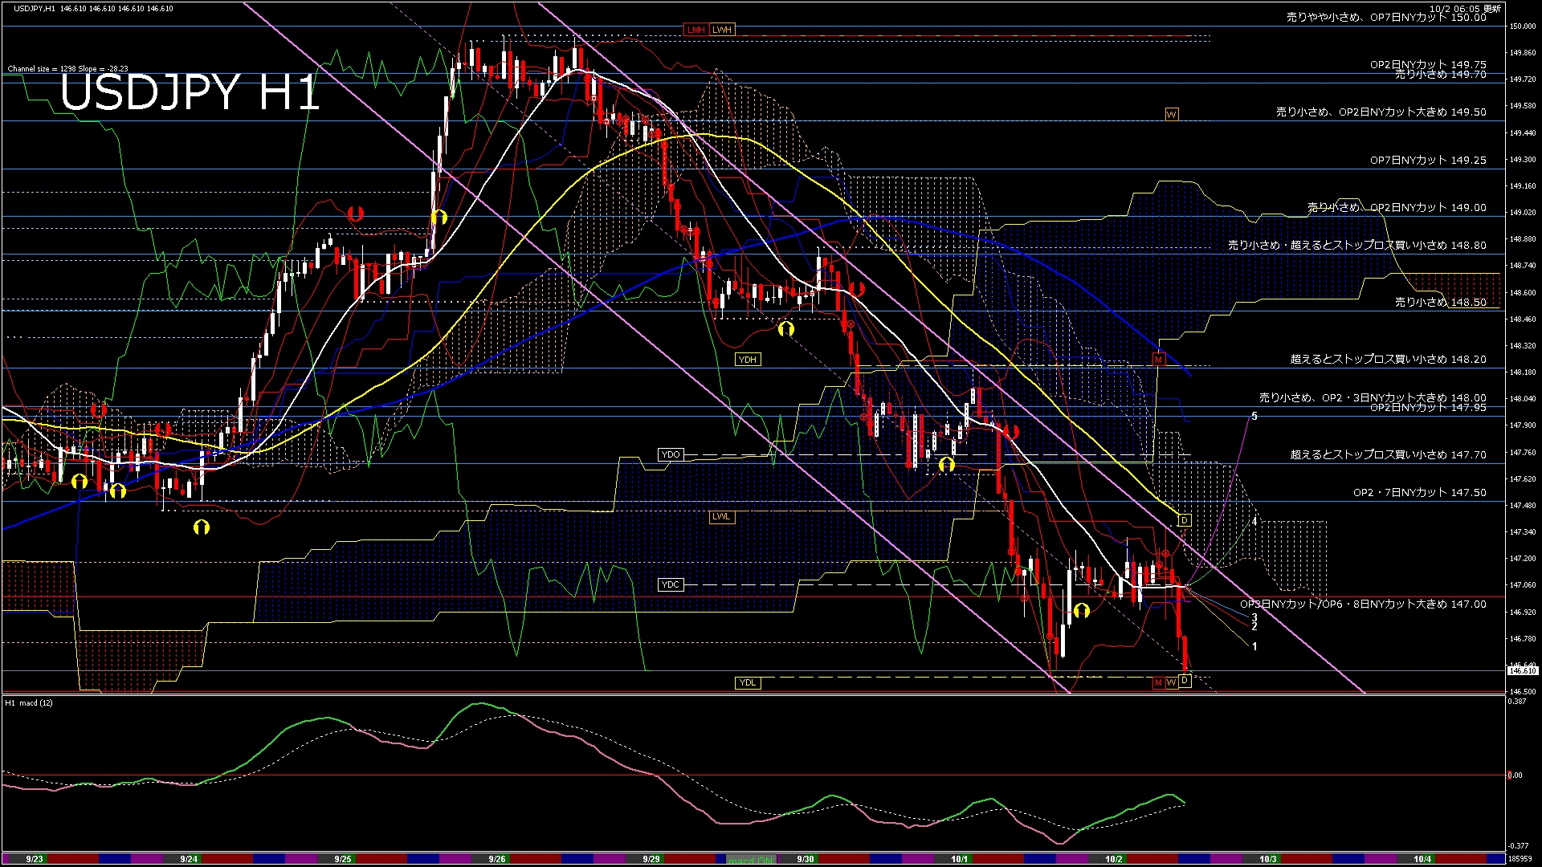This screenshot has height=867, width=1542.
Task: Select the YDC label box
Action: coord(671,585)
